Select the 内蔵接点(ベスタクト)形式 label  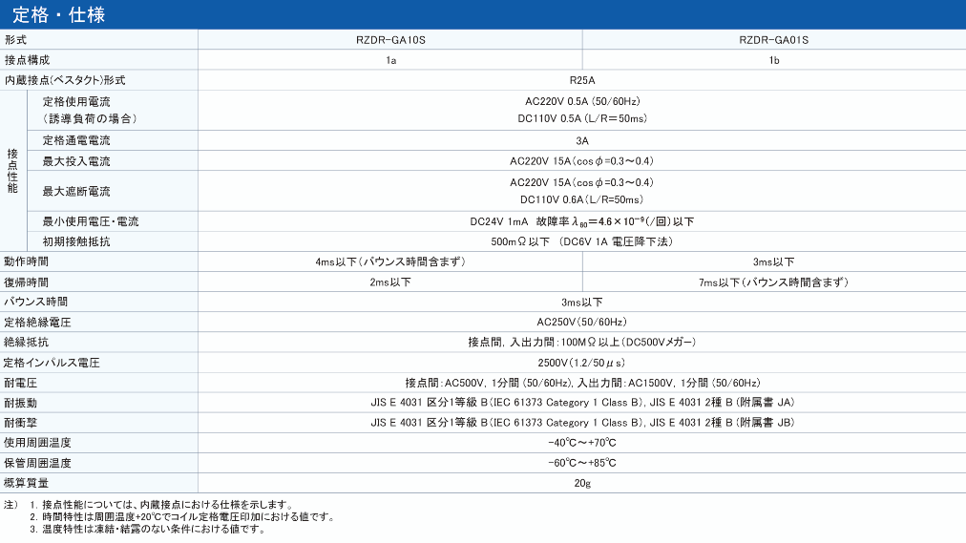pos(65,81)
